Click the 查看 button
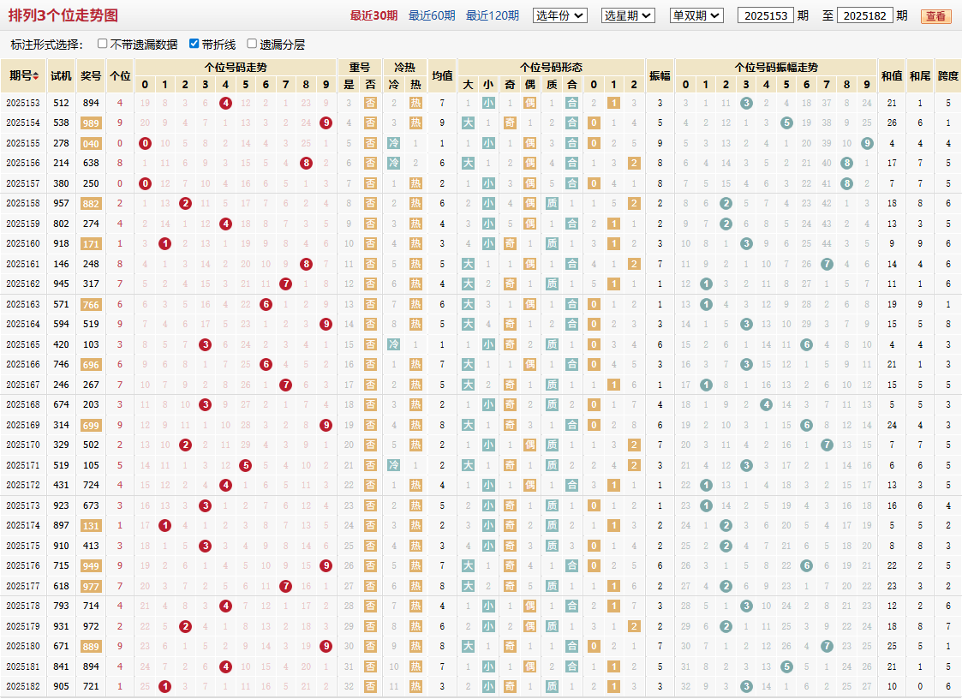962x699 pixels. pos(935,16)
